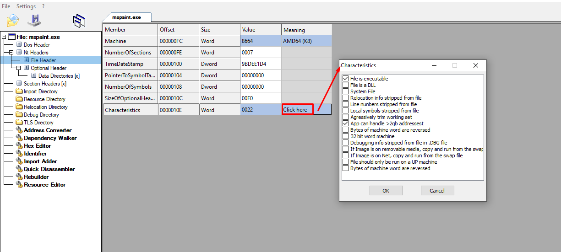Enable Local symbols stripped from file
The width and height of the screenshot is (561, 252).
tap(346, 111)
